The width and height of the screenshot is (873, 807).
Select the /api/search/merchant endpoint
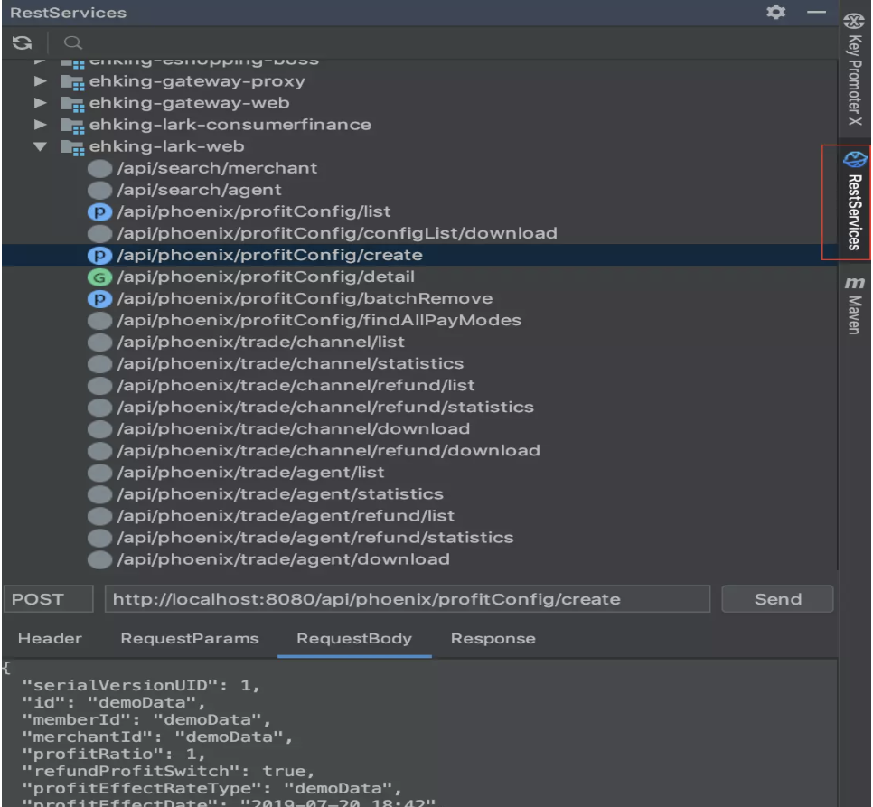217,168
